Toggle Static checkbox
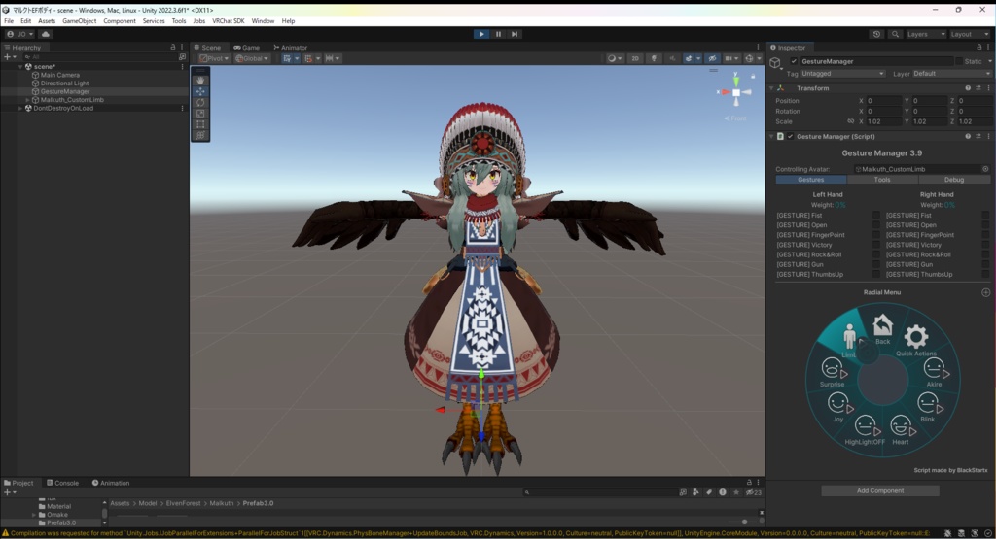 pos(958,61)
